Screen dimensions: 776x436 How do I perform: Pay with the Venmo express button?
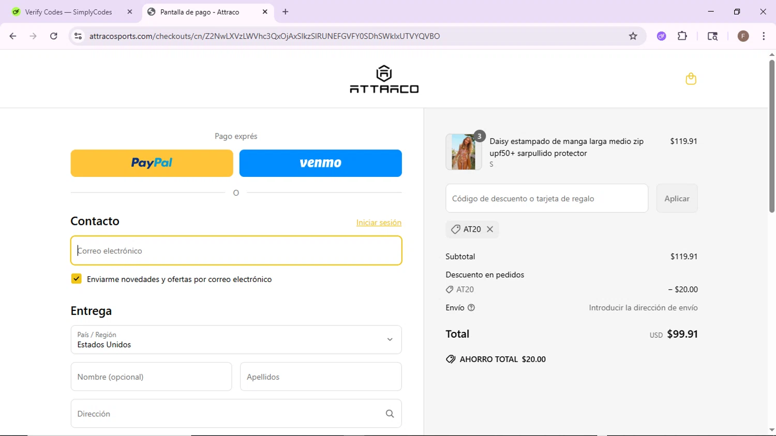coord(320,163)
